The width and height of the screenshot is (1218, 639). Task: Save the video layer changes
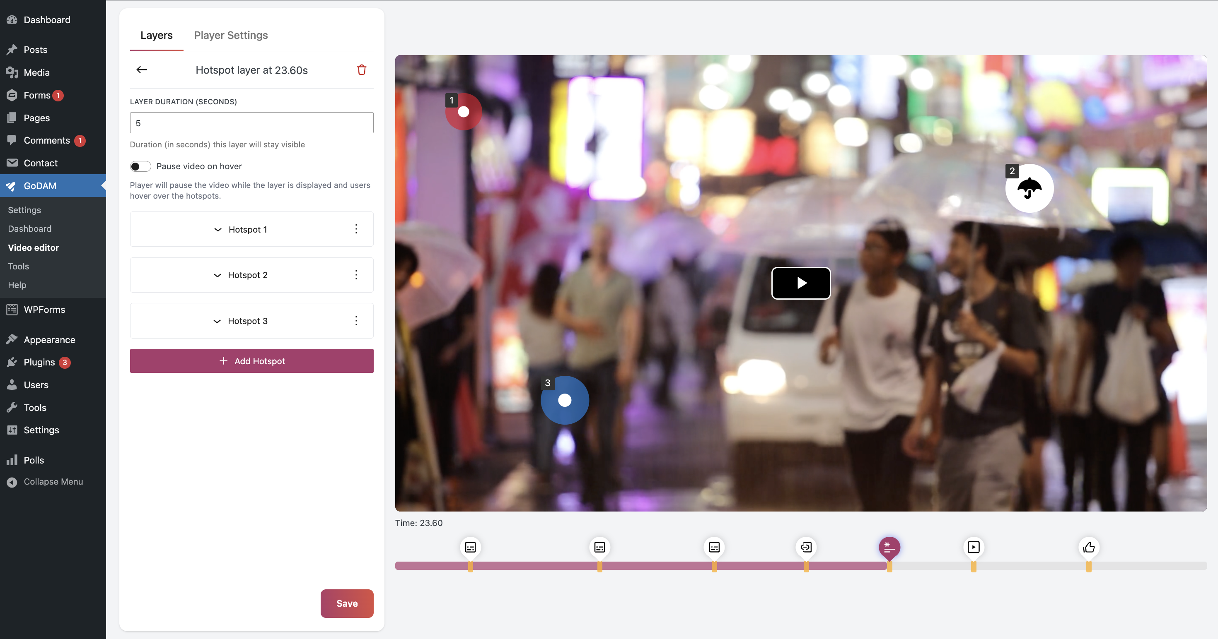pos(347,603)
